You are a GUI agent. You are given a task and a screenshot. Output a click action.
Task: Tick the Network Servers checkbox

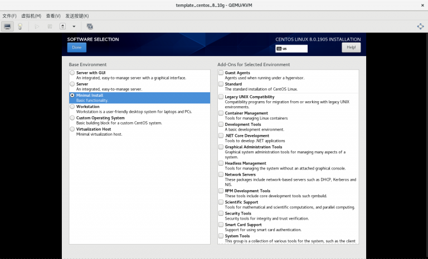point(221,175)
